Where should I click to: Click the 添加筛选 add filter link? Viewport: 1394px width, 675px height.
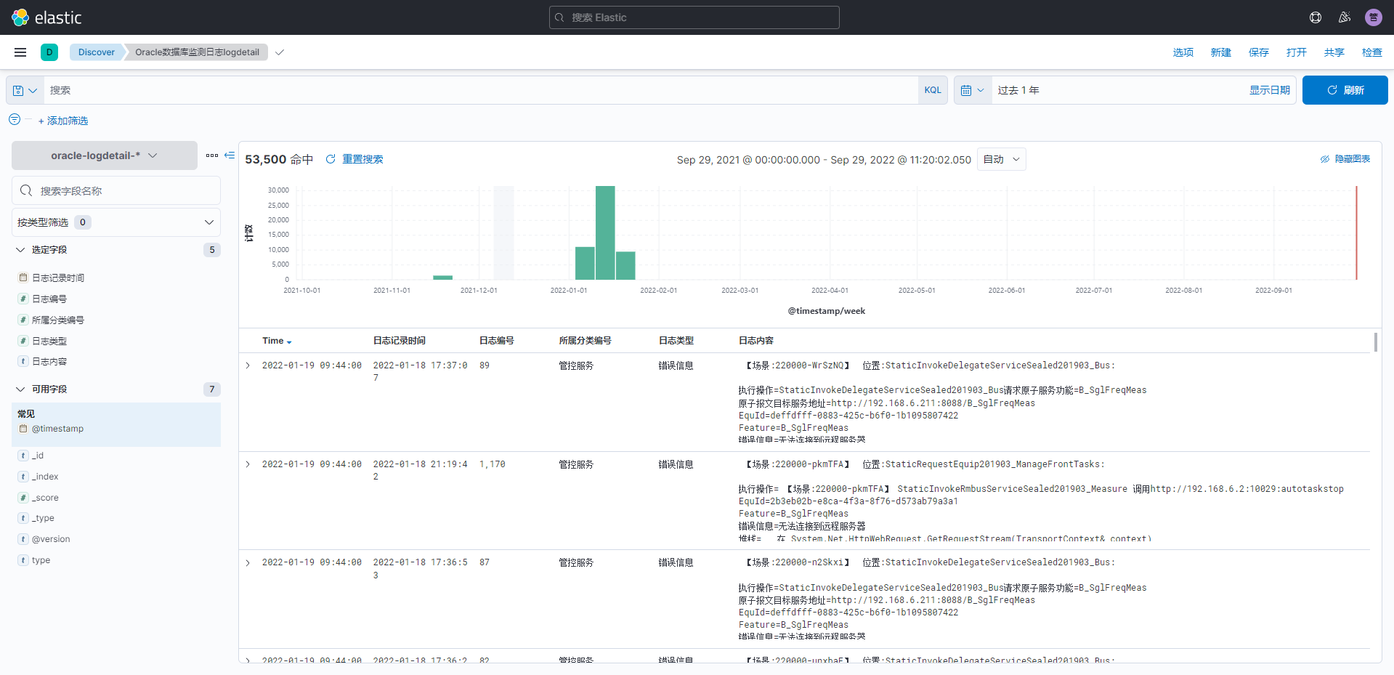coord(63,121)
